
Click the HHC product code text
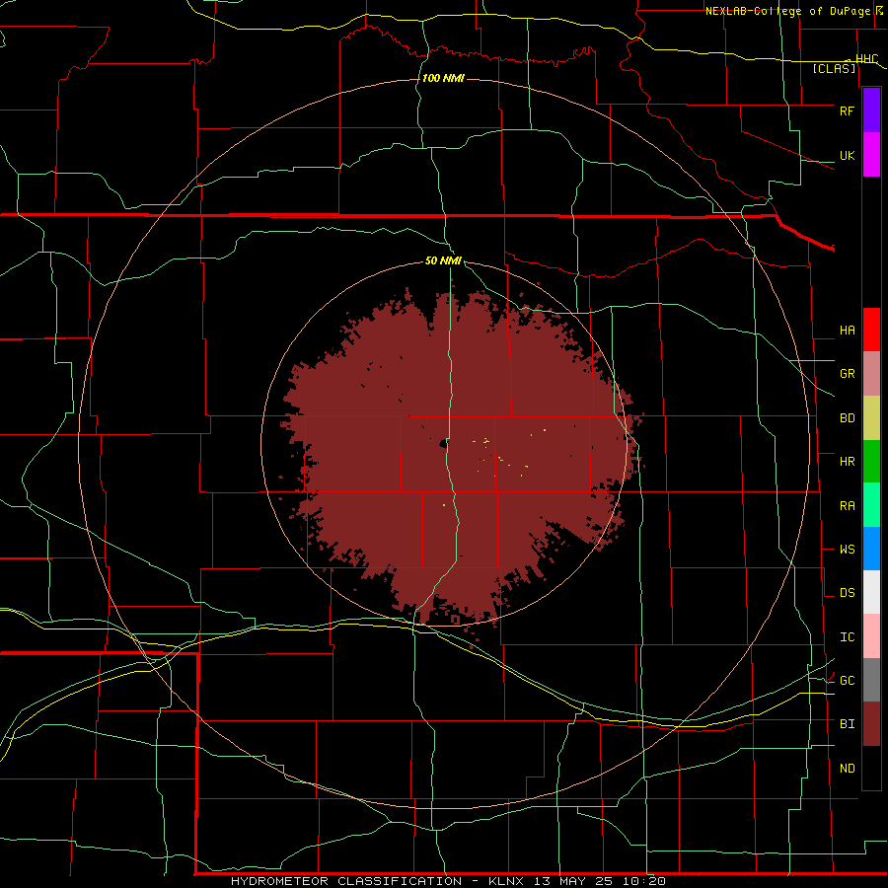(866, 59)
